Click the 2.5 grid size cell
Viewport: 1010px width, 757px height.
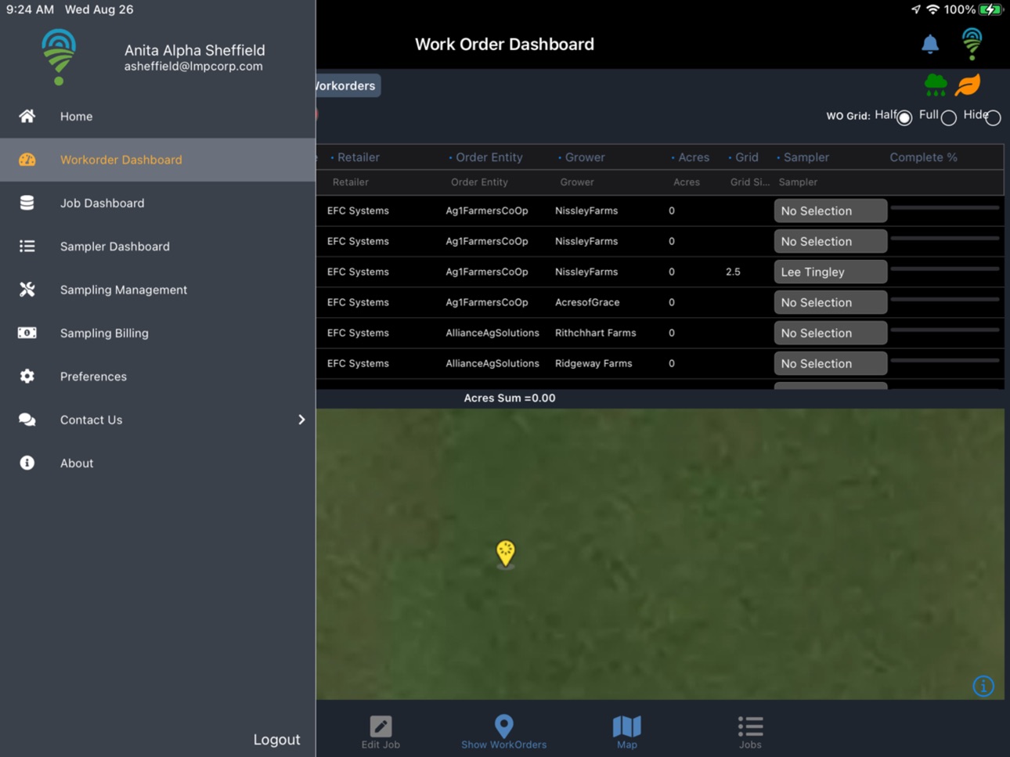[733, 272]
